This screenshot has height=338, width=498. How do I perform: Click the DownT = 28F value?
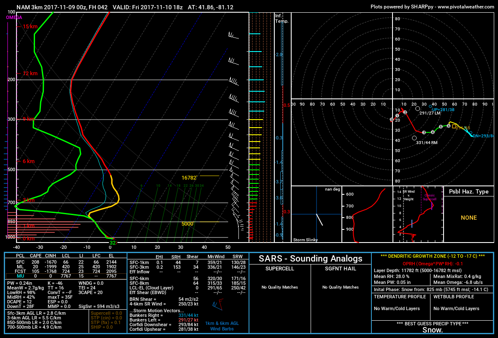tap(21, 306)
